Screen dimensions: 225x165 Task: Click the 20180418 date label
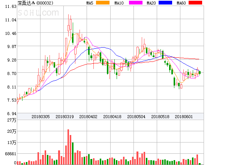coord(112,117)
